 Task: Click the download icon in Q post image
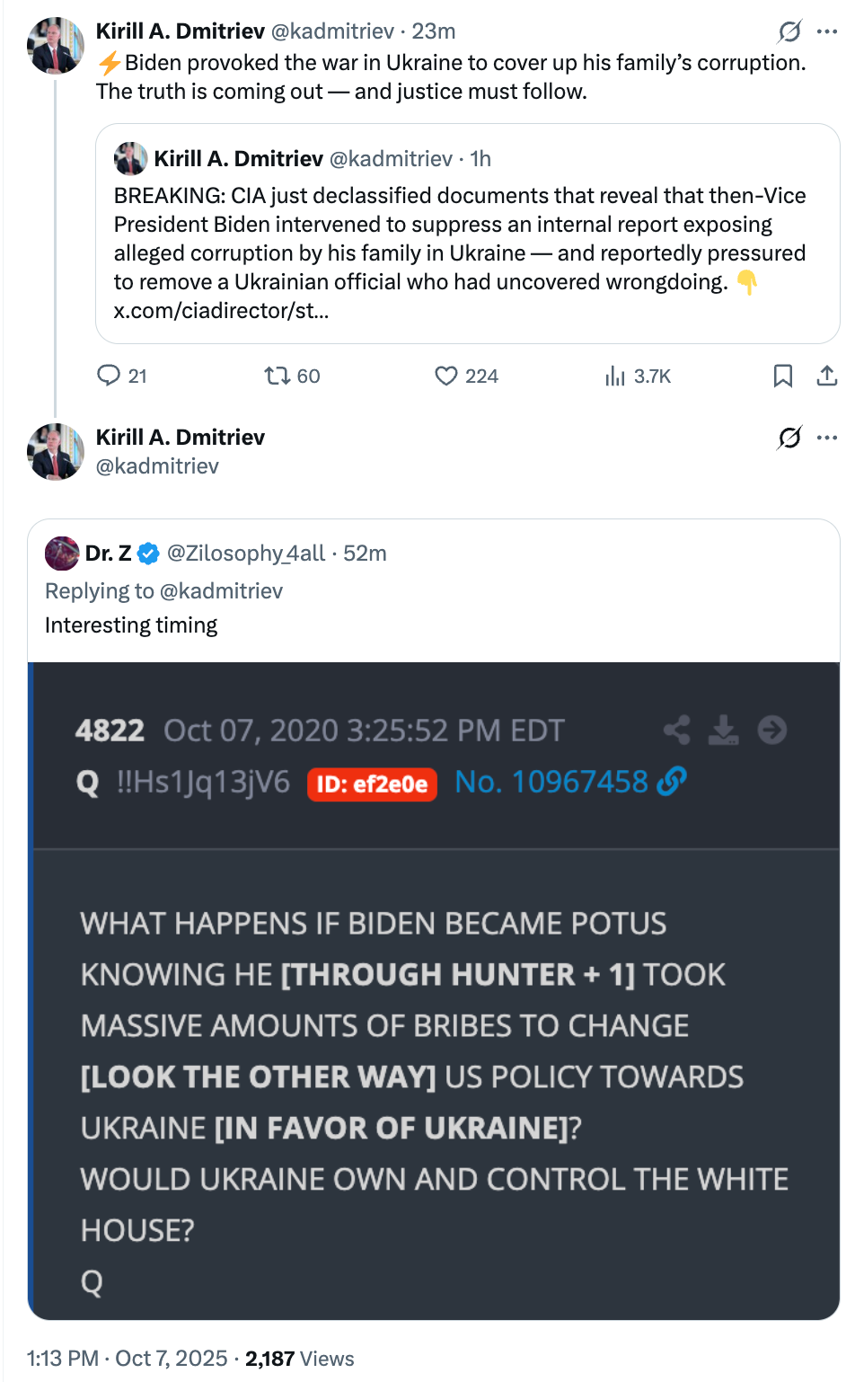(x=723, y=730)
